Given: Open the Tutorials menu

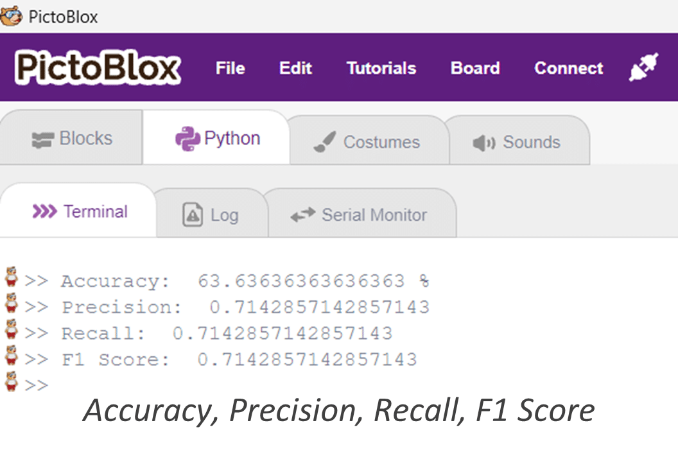Looking at the screenshot, I should [x=381, y=68].
